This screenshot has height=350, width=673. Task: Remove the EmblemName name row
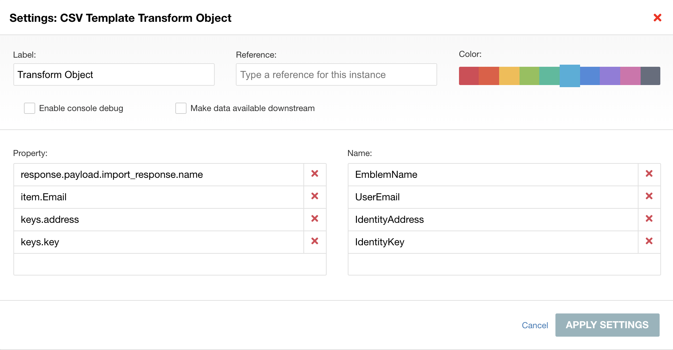pos(649,174)
